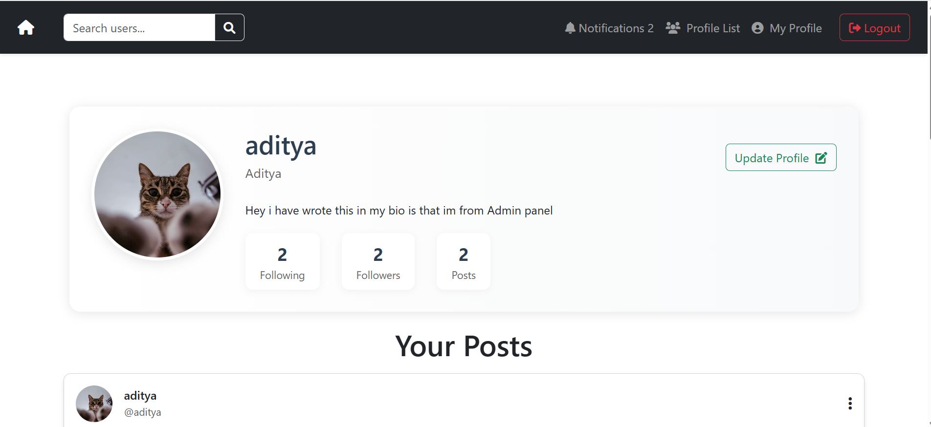Click the Home icon in navbar
Image resolution: width=931 pixels, height=427 pixels.
(x=26, y=28)
